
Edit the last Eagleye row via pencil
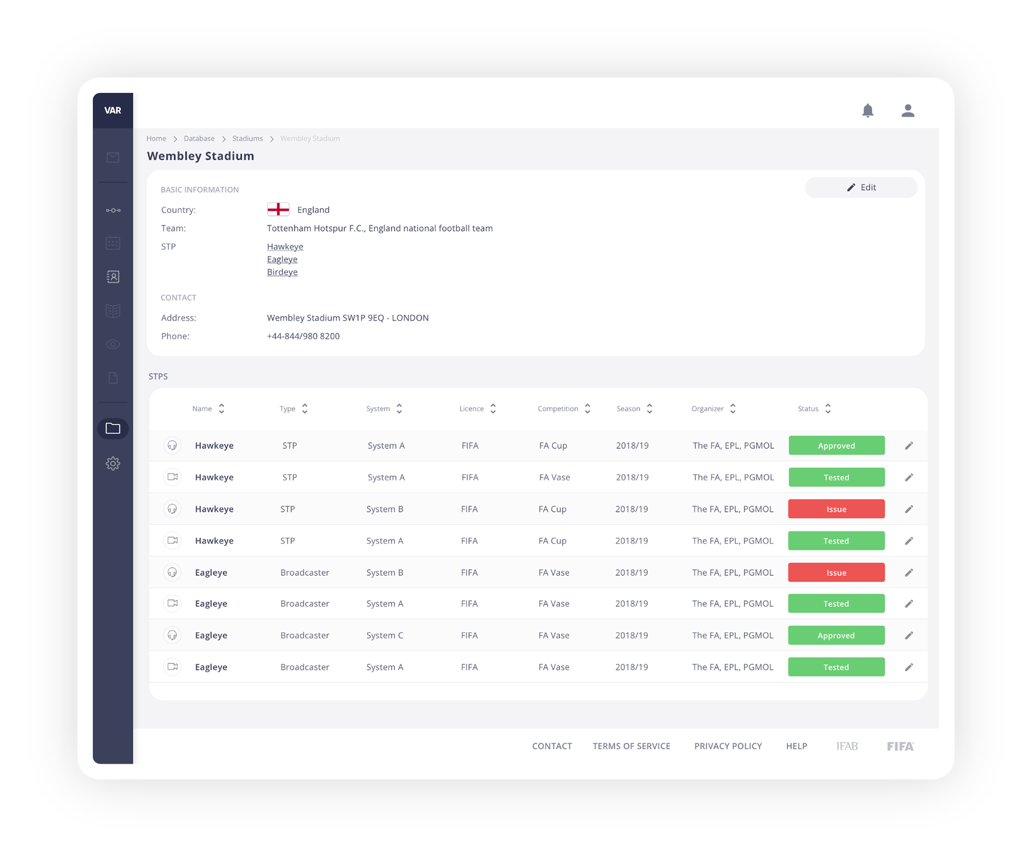click(x=909, y=667)
